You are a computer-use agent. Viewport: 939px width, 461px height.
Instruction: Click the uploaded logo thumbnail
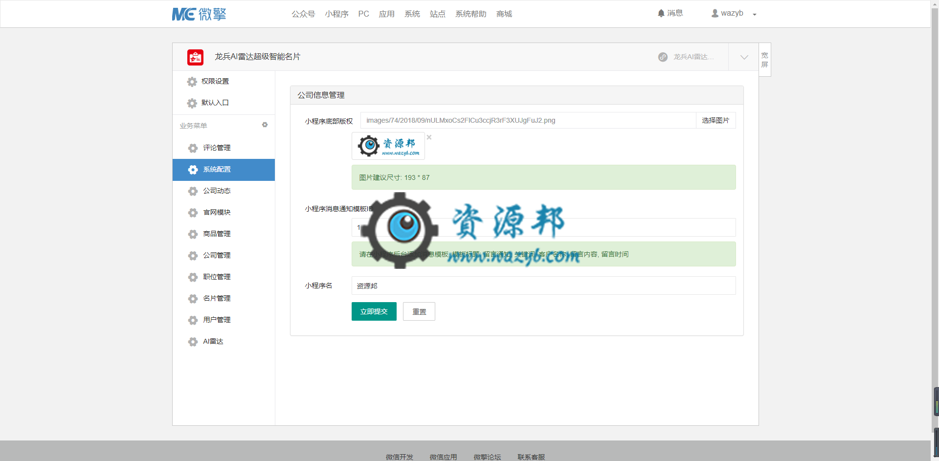388,146
